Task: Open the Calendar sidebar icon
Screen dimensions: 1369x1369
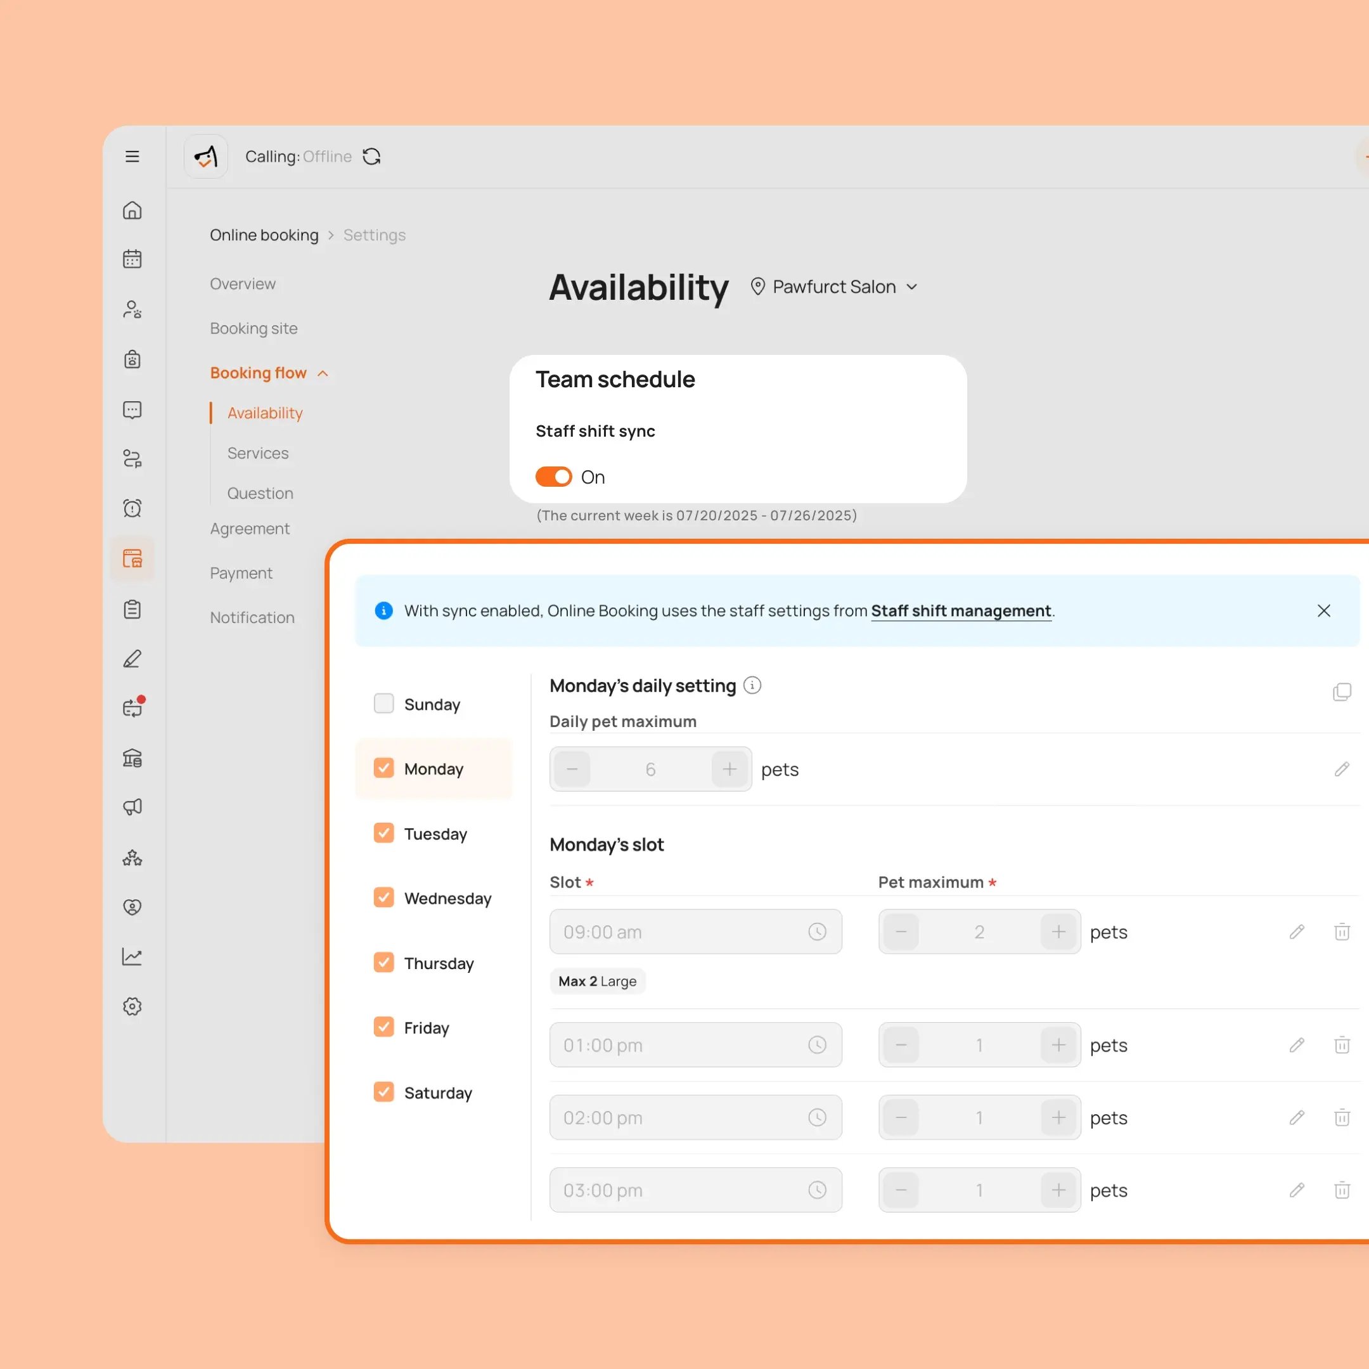Action: [132, 259]
